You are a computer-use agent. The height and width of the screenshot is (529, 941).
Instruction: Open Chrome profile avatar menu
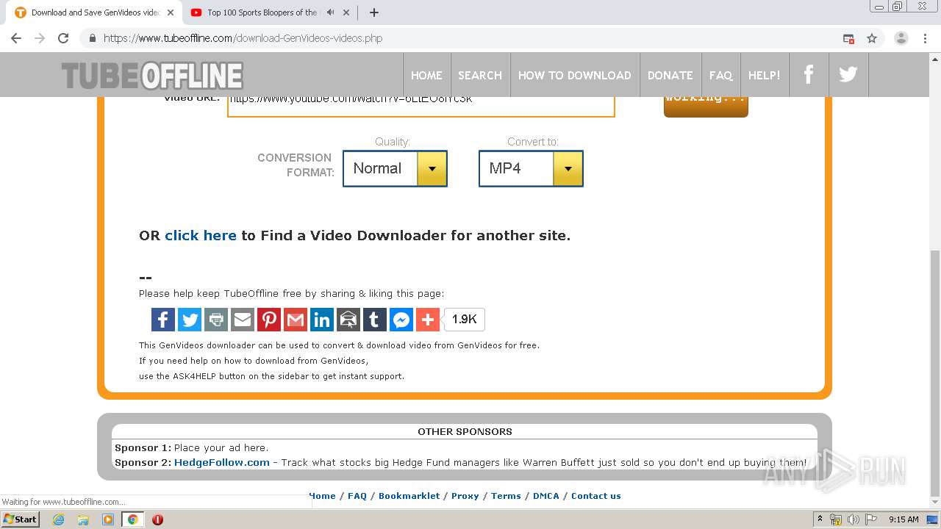point(901,38)
